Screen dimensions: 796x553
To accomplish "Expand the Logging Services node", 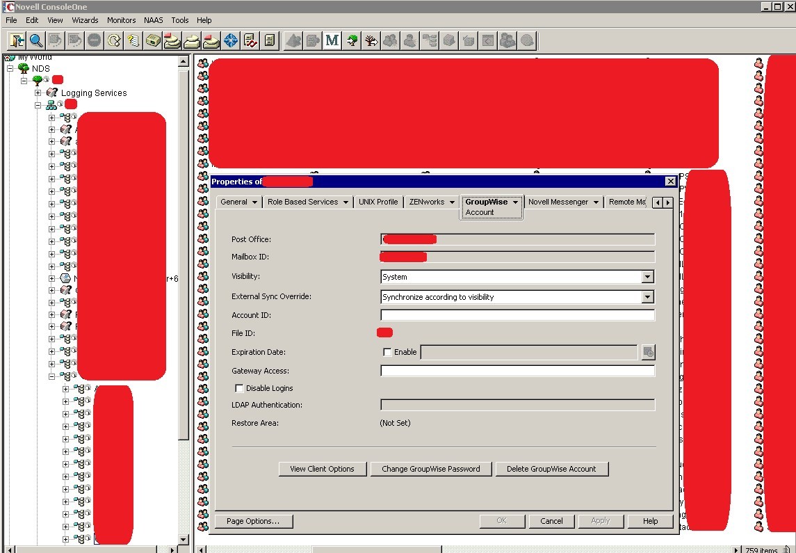I will (x=38, y=93).
